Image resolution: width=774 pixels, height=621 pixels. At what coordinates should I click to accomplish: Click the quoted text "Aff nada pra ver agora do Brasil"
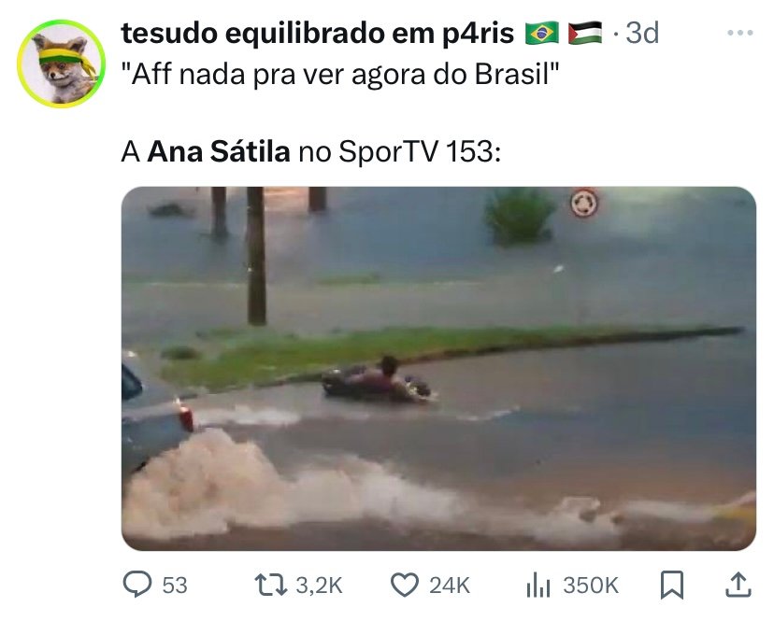tap(340, 75)
